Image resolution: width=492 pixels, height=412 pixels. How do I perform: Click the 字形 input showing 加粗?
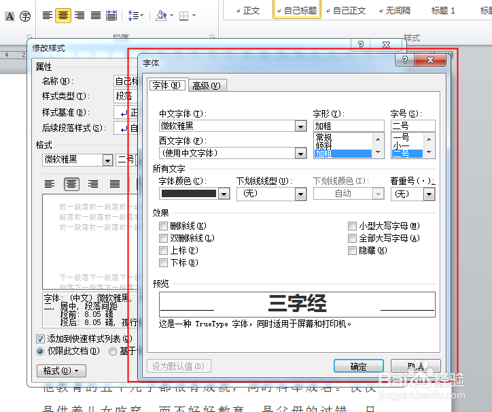(349, 126)
